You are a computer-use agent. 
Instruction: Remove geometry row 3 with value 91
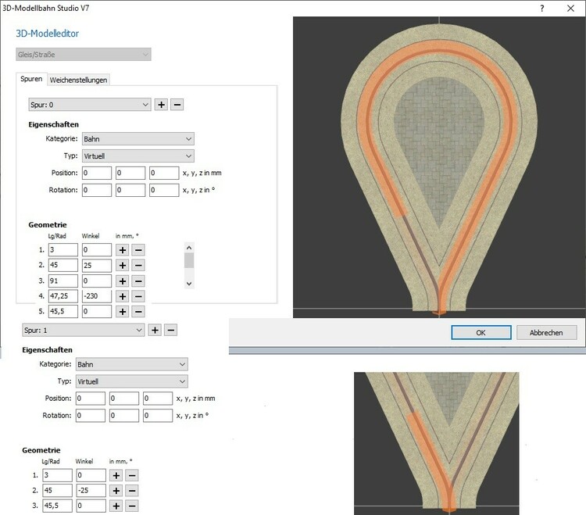pyautogui.click(x=138, y=281)
